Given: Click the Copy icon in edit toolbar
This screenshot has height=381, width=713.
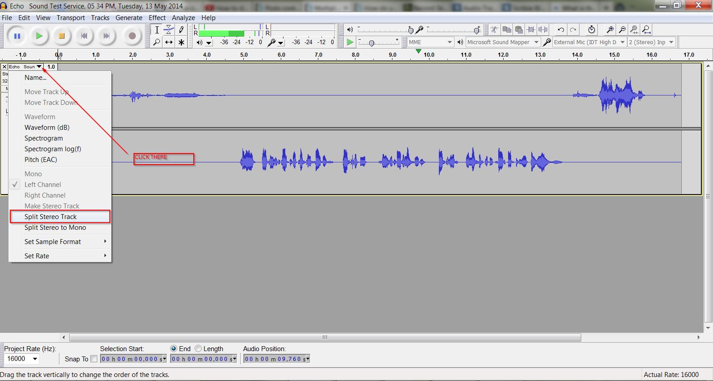Looking at the screenshot, I should coord(506,30).
